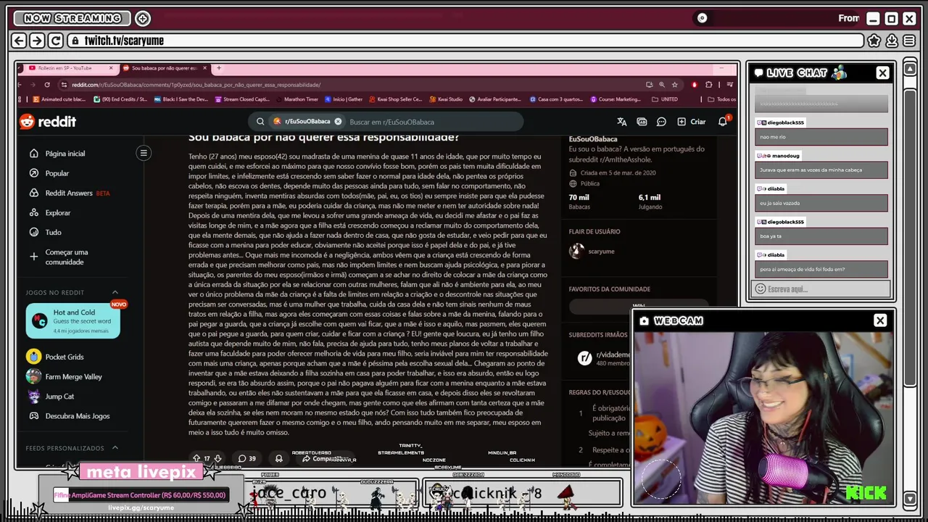
Task: Collapse the Reddit sidebar hamburger button
Action: coord(144,153)
